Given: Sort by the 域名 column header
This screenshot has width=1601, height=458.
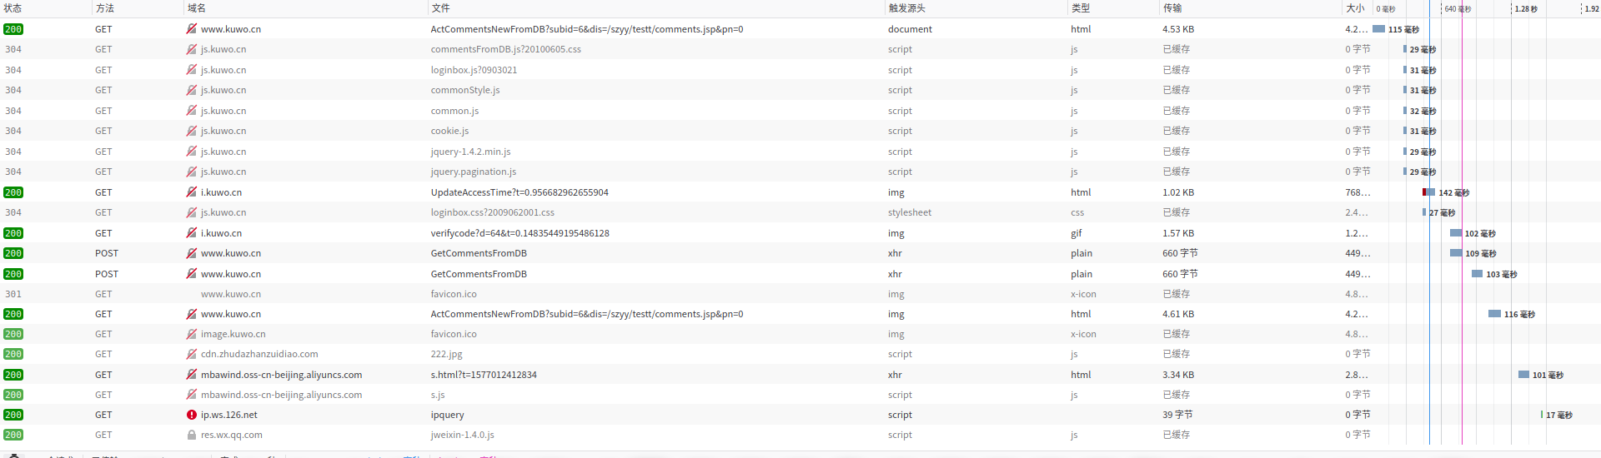Looking at the screenshot, I should click(197, 8).
